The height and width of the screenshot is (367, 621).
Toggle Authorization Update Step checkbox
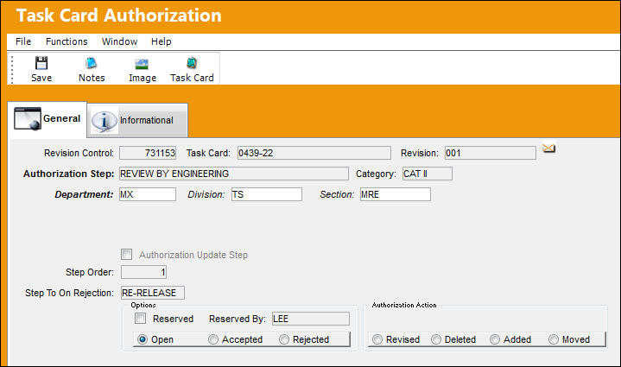coord(127,254)
